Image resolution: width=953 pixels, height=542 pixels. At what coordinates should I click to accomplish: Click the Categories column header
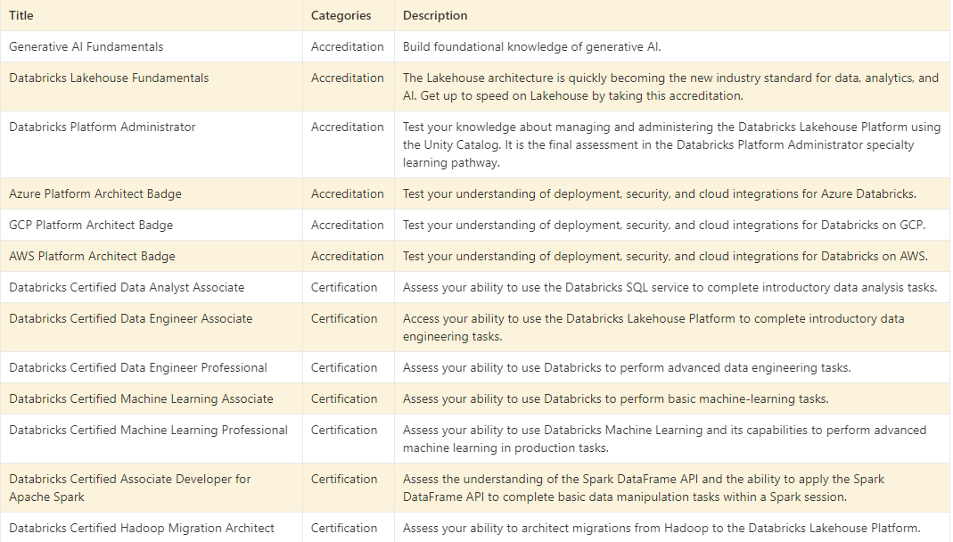pos(341,15)
